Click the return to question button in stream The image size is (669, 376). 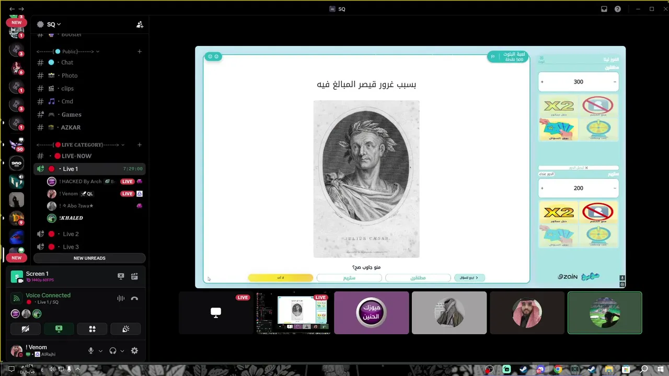coord(469,278)
